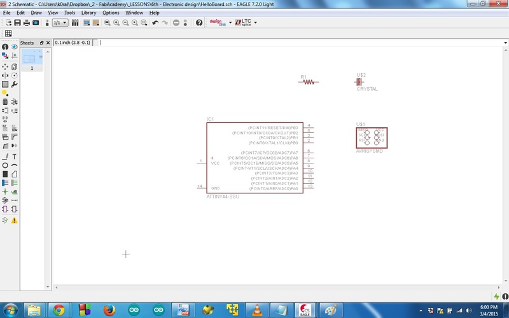
Task: Open the Draw menu
Action: (x=36, y=13)
